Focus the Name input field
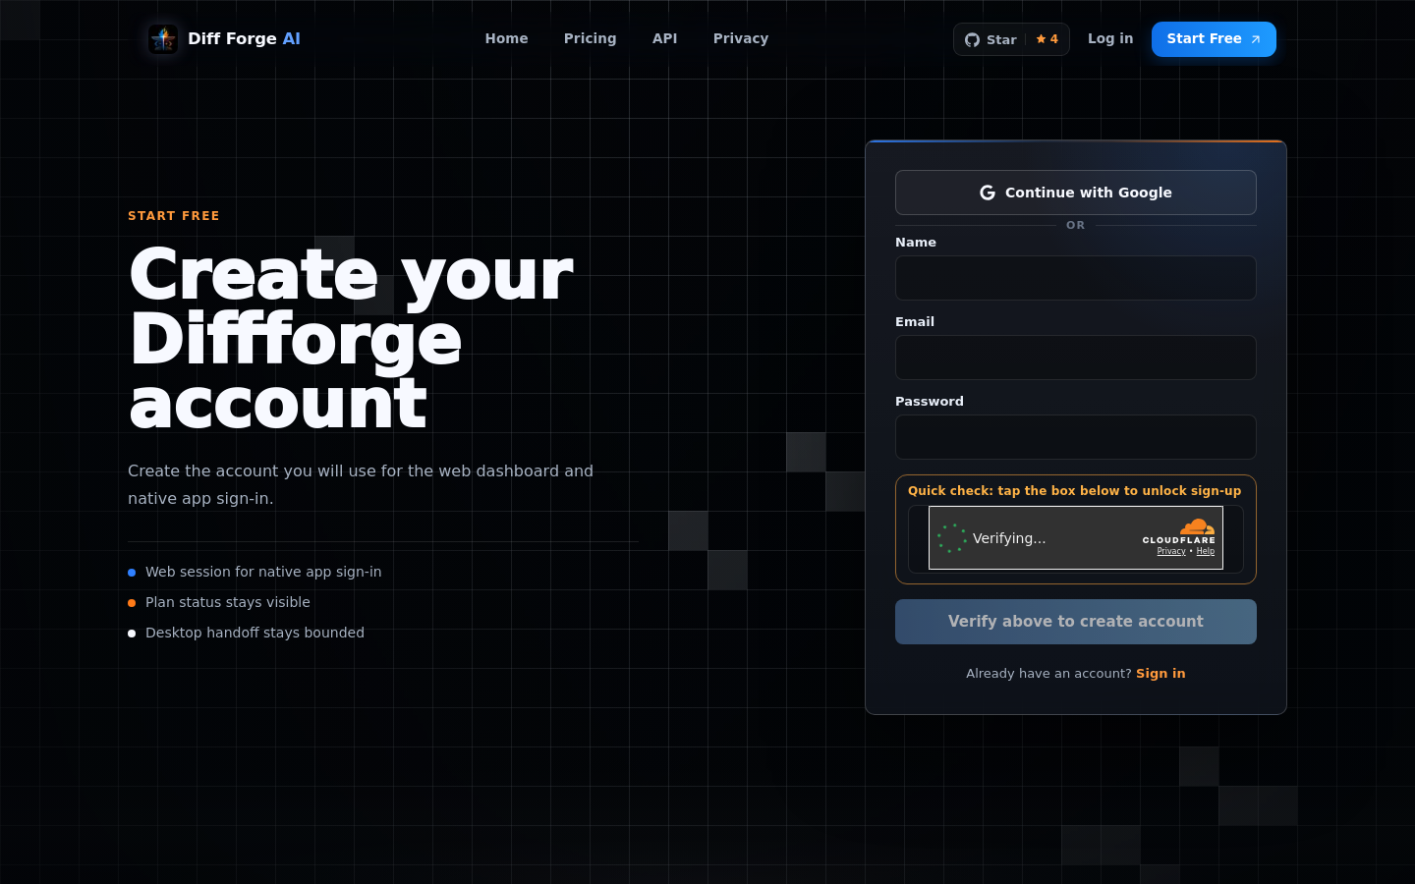Image resolution: width=1415 pixels, height=884 pixels. (1075, 278)
